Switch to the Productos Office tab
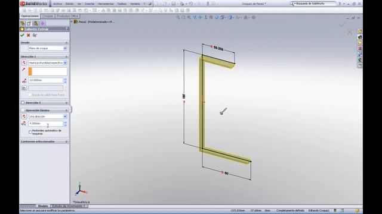This screenshot has width=382, height=214. coord(67,16)
